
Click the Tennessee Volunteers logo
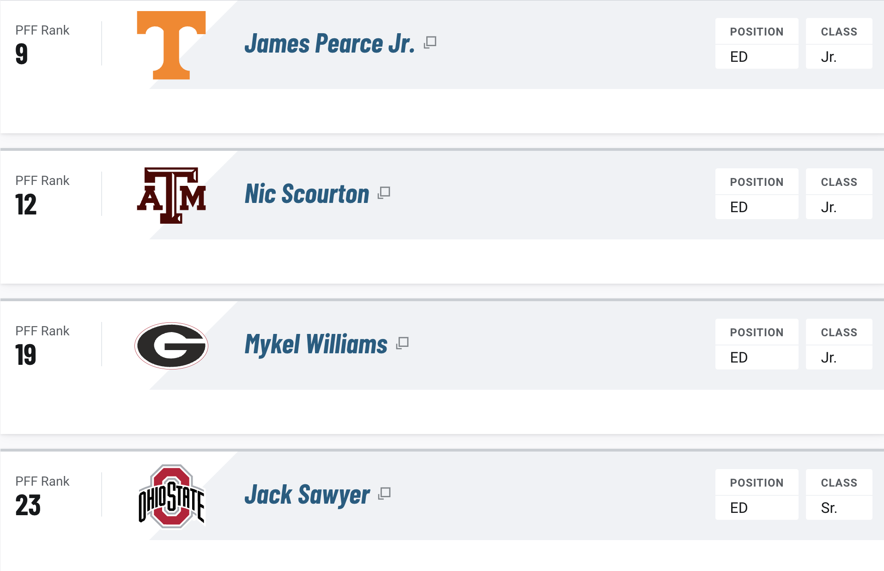pos(171,45)
